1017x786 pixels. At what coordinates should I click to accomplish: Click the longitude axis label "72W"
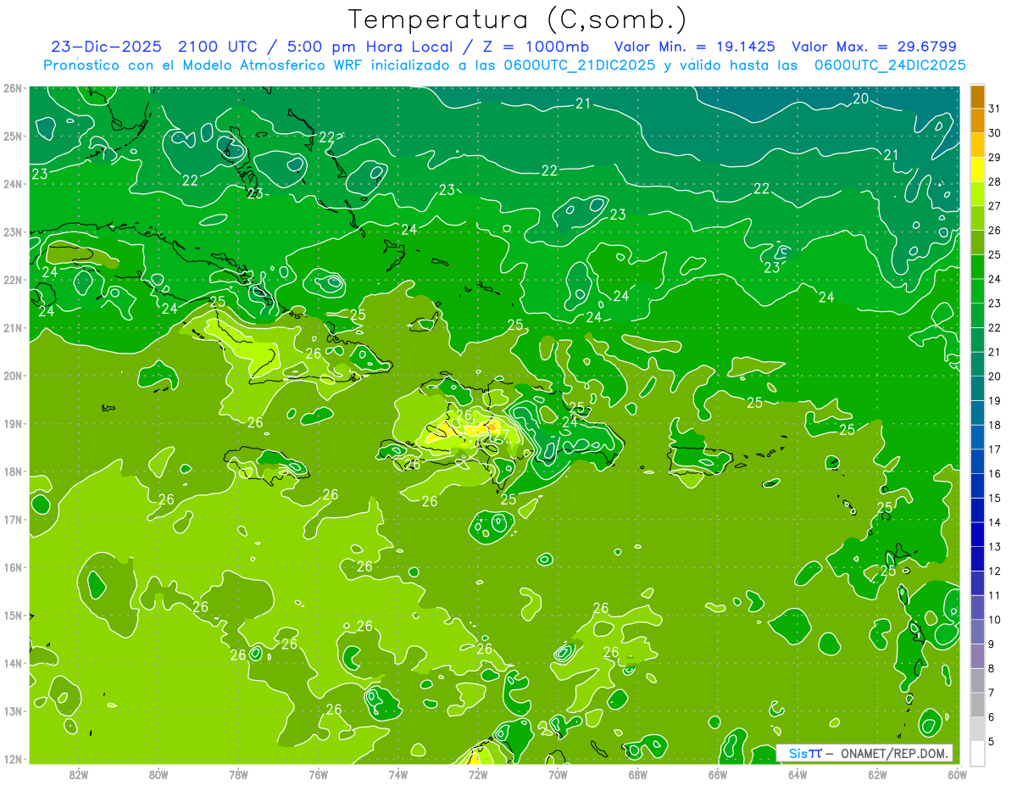click(x=478, y=774)
